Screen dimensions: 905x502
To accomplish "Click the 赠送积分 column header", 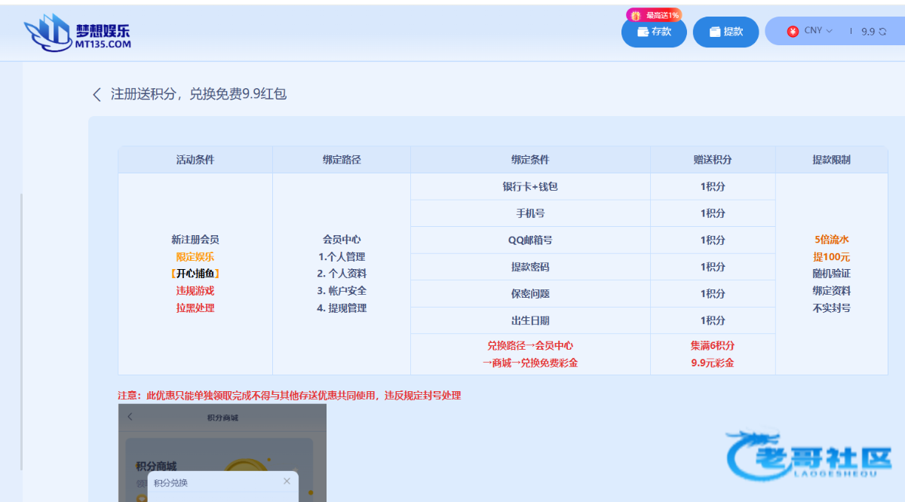I will point(713,160).
